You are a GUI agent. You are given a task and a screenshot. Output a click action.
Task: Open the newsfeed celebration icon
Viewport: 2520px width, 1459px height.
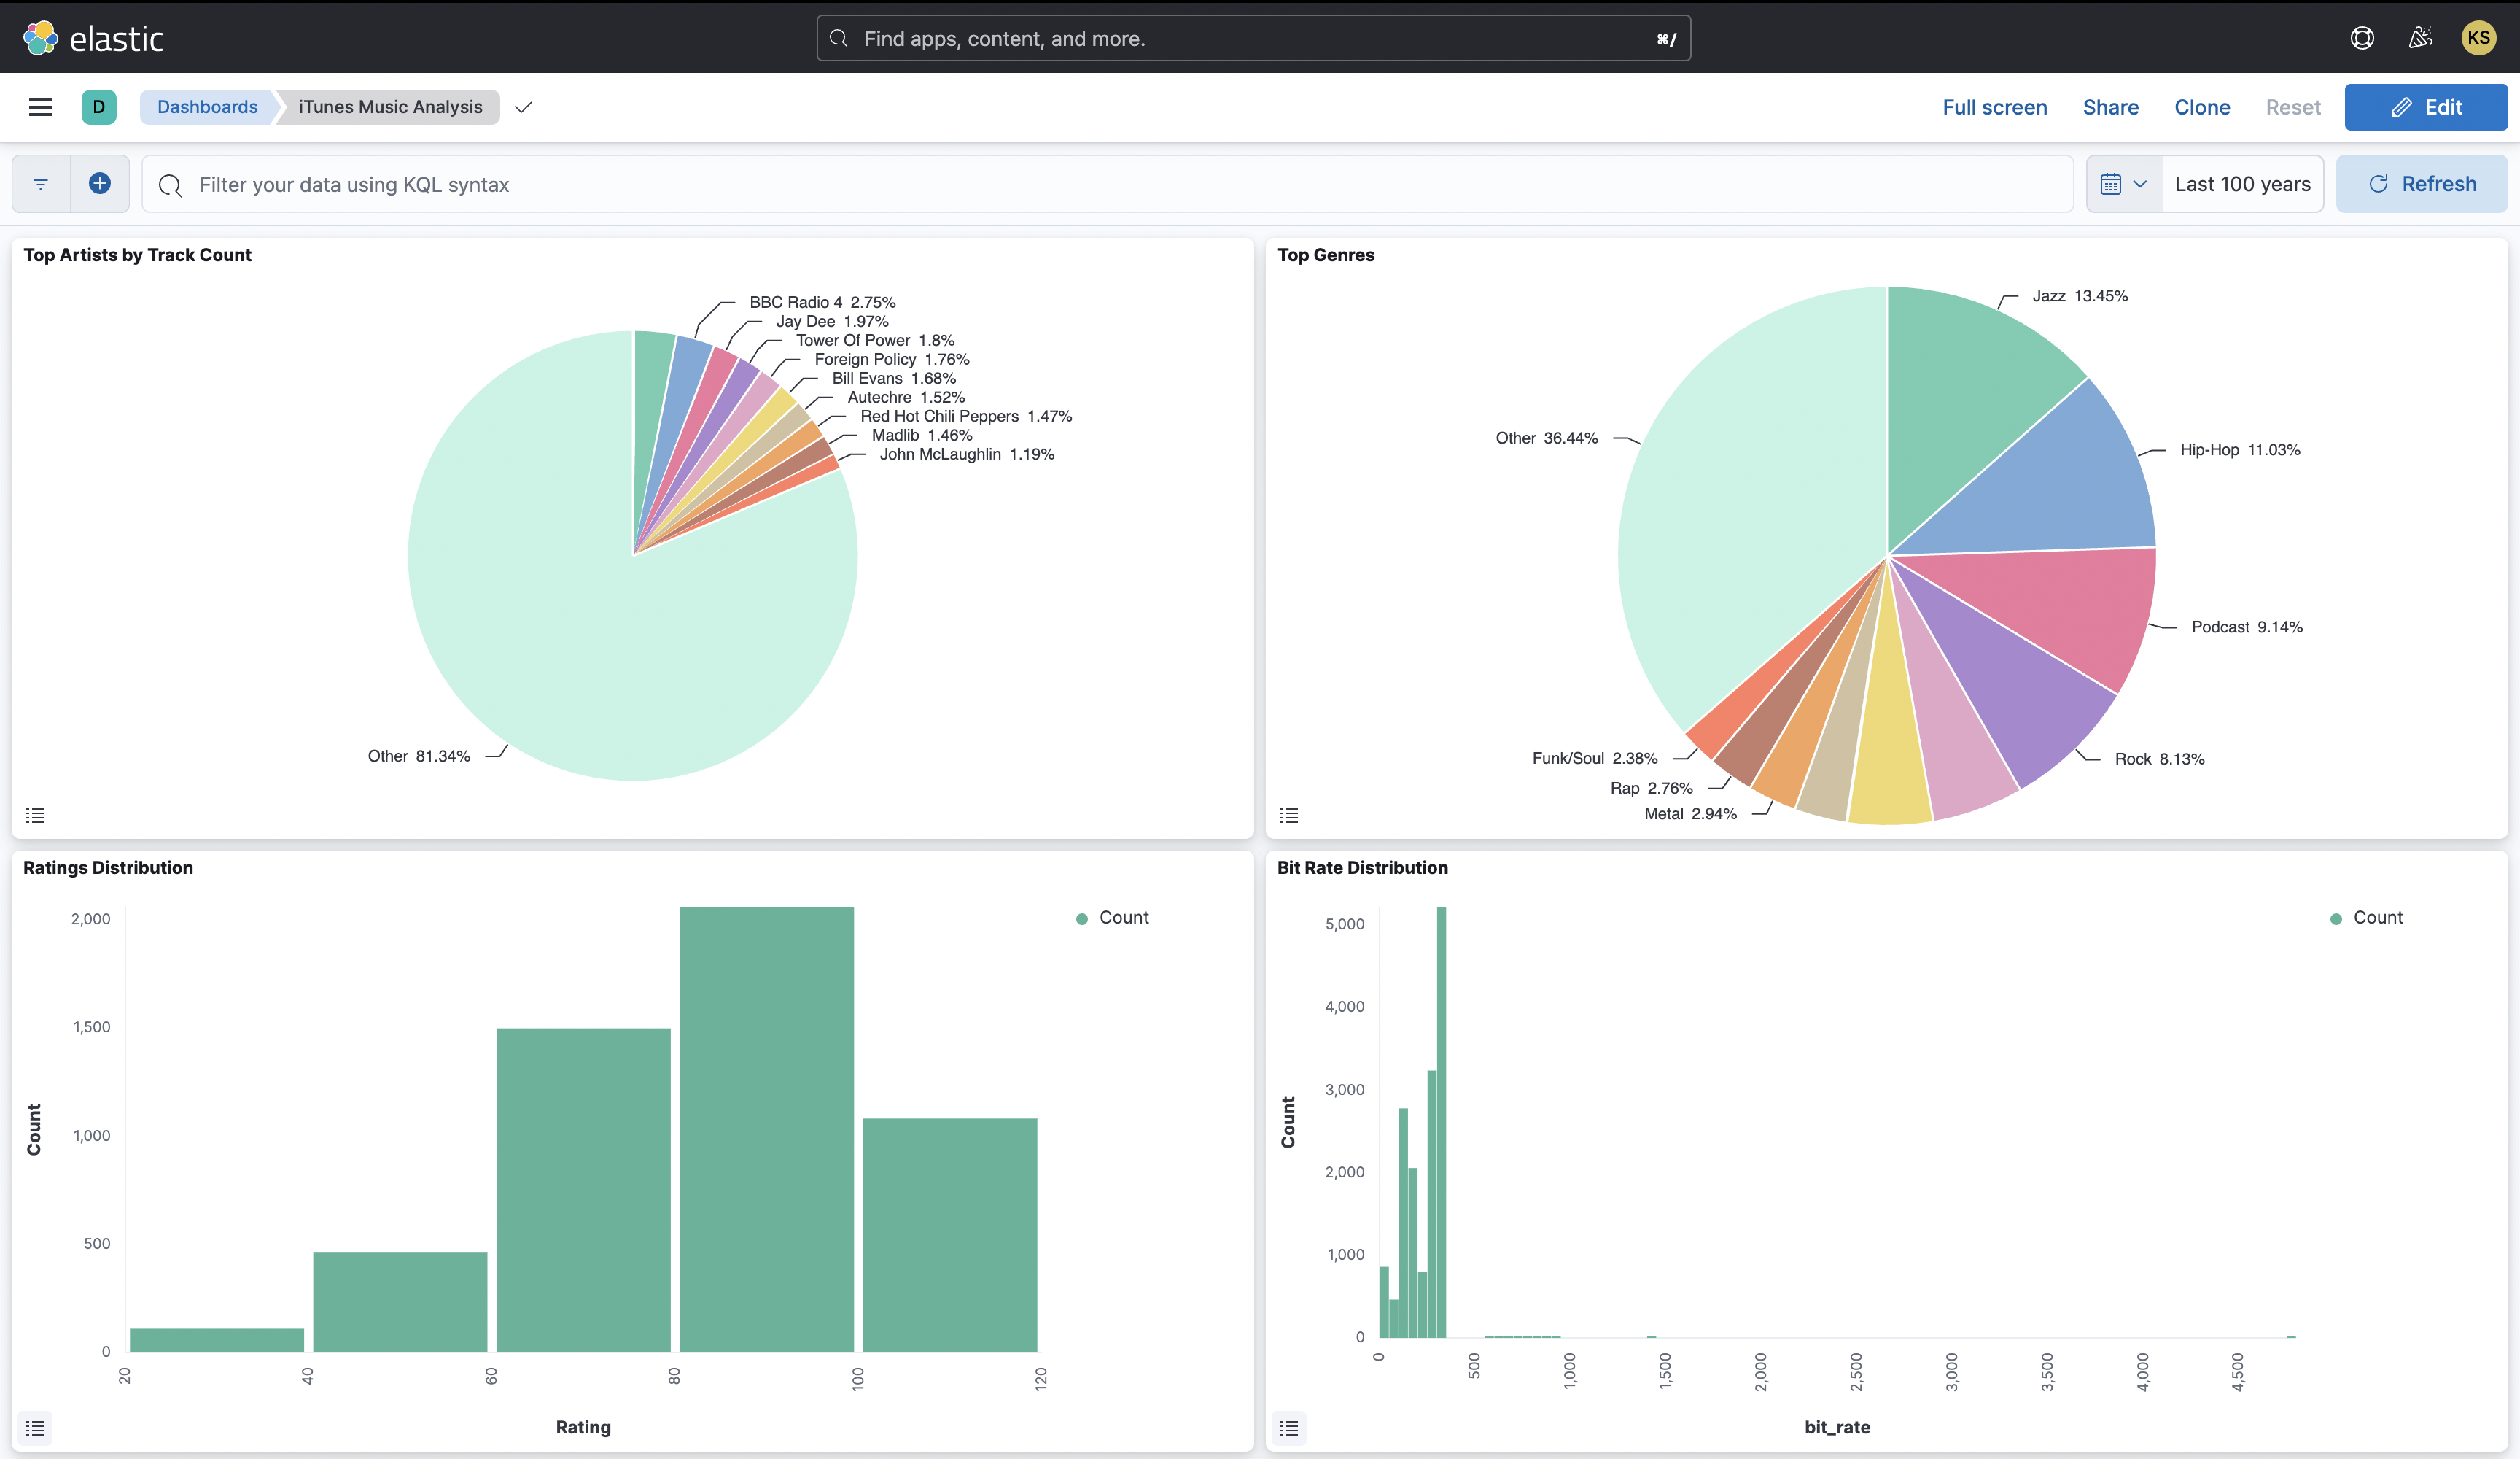pyautogui.click(x=2420, y=38)
